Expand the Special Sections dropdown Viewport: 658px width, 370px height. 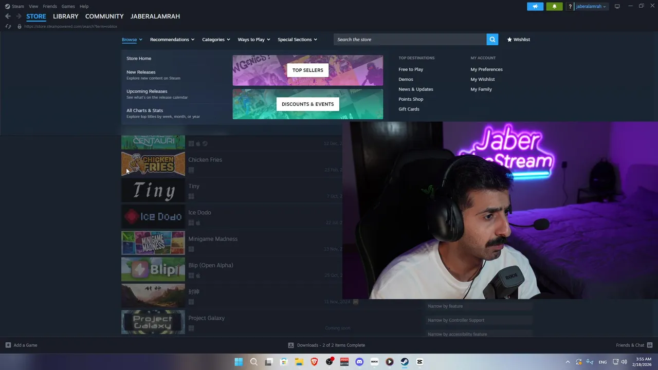pyautogui.click(x=297, y=40)
